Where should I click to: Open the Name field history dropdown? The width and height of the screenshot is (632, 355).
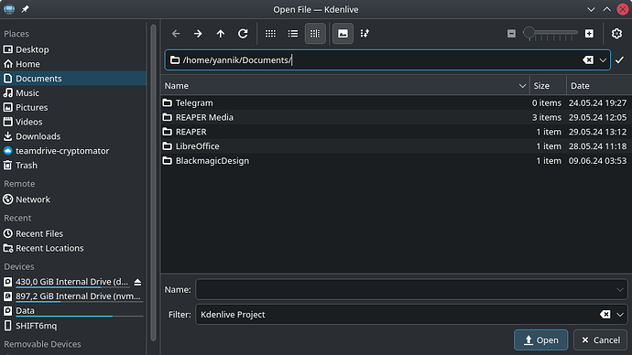point(620,289)
